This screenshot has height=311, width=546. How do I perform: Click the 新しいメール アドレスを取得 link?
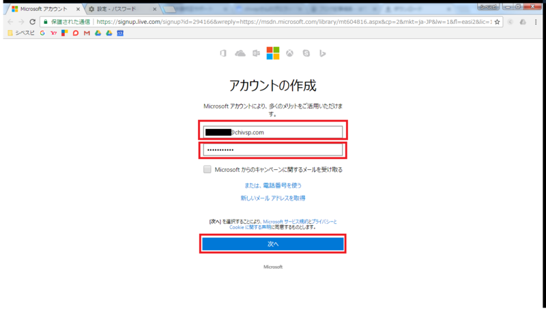(273, 198)
